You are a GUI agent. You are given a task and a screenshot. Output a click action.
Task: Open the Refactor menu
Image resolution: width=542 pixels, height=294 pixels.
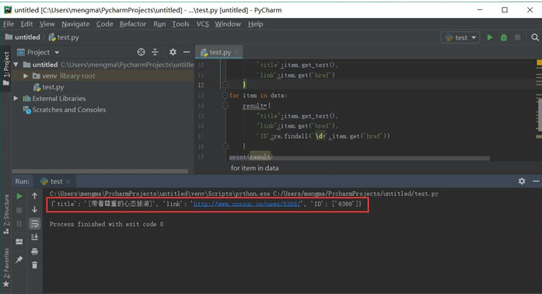133,24
